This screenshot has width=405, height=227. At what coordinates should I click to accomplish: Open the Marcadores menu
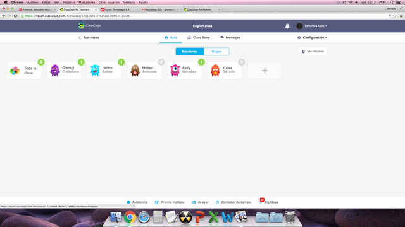click(x=87, y=2)
